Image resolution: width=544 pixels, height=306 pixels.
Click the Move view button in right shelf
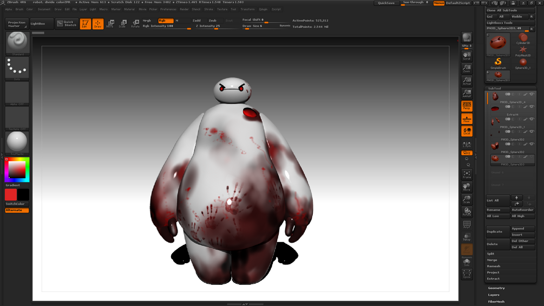[467, 187]
